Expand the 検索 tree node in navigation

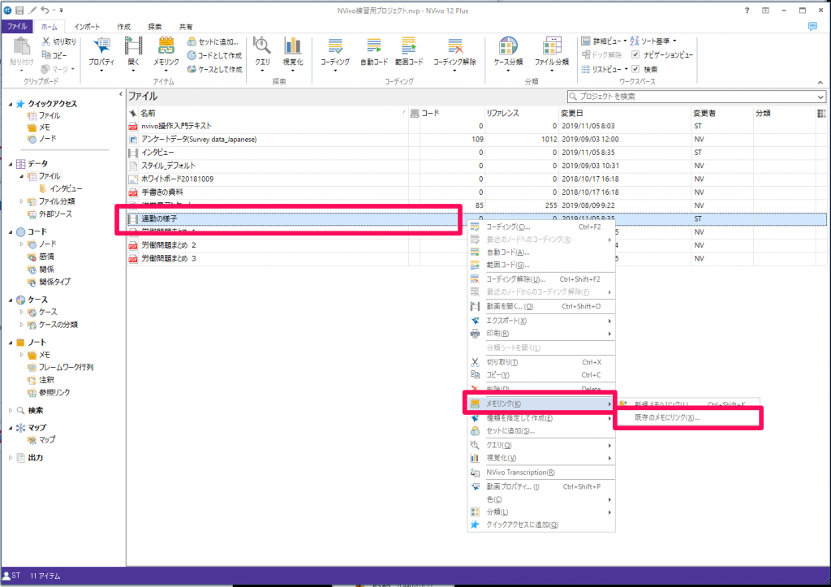[x=11, y=410]
